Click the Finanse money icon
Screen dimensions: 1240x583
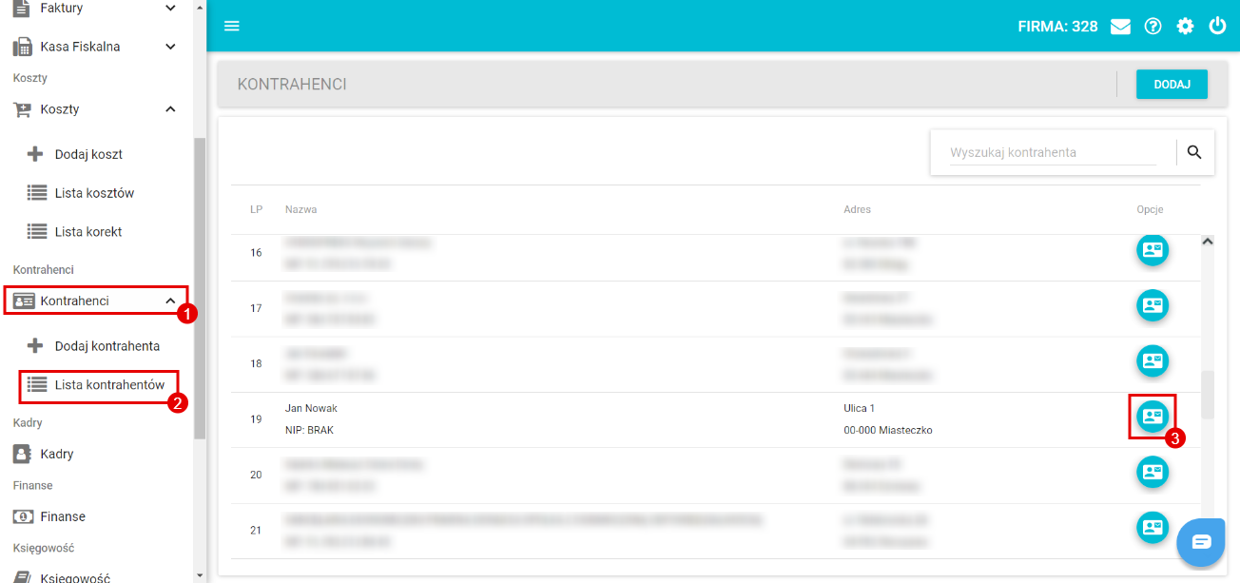pos(23,517)
